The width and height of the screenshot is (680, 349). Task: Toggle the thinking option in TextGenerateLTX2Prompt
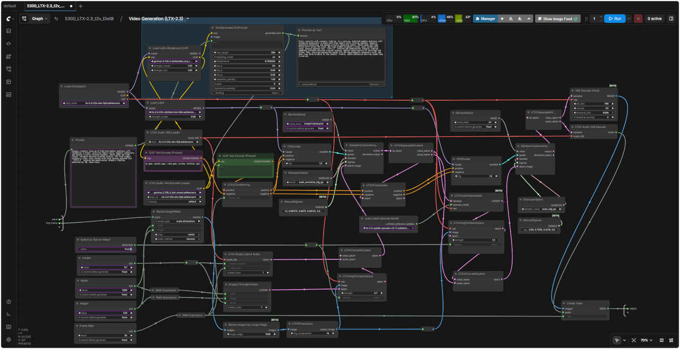(x=246, y=93)
